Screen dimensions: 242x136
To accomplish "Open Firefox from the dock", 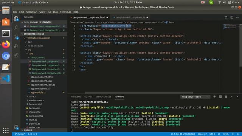I will (x=6, y=45).
